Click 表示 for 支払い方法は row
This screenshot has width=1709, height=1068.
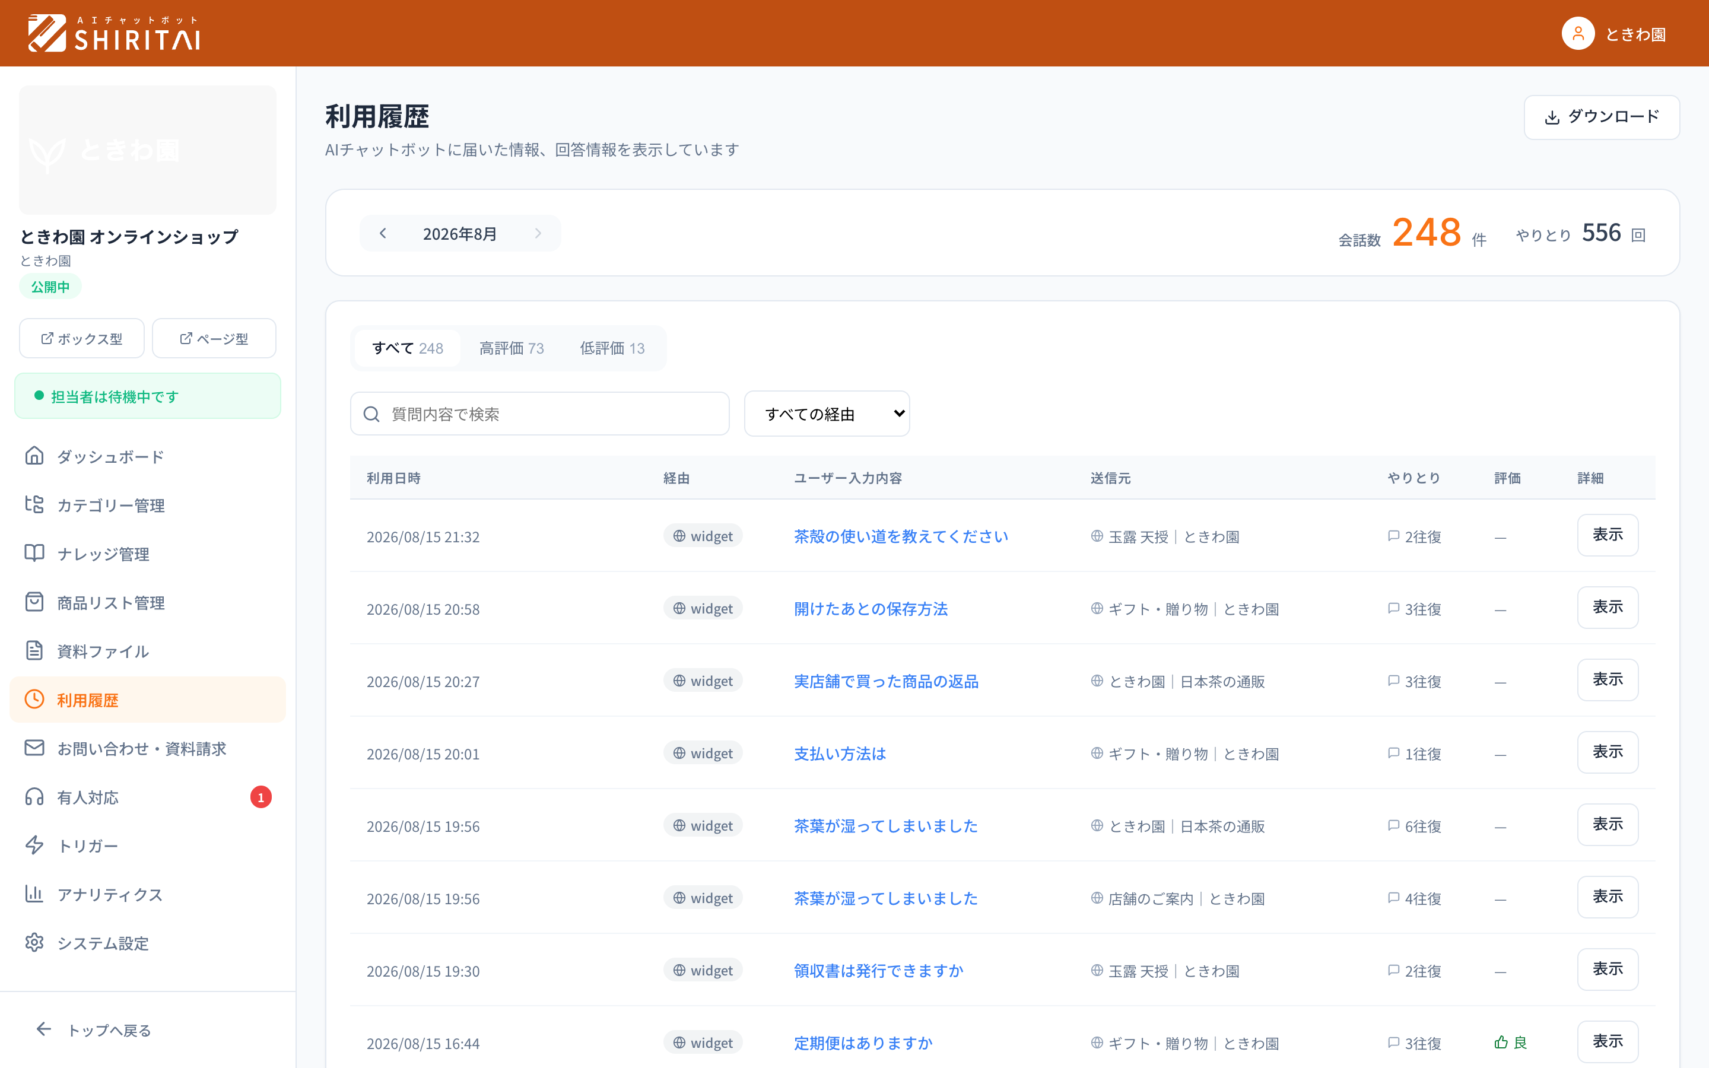(1608, 752)
